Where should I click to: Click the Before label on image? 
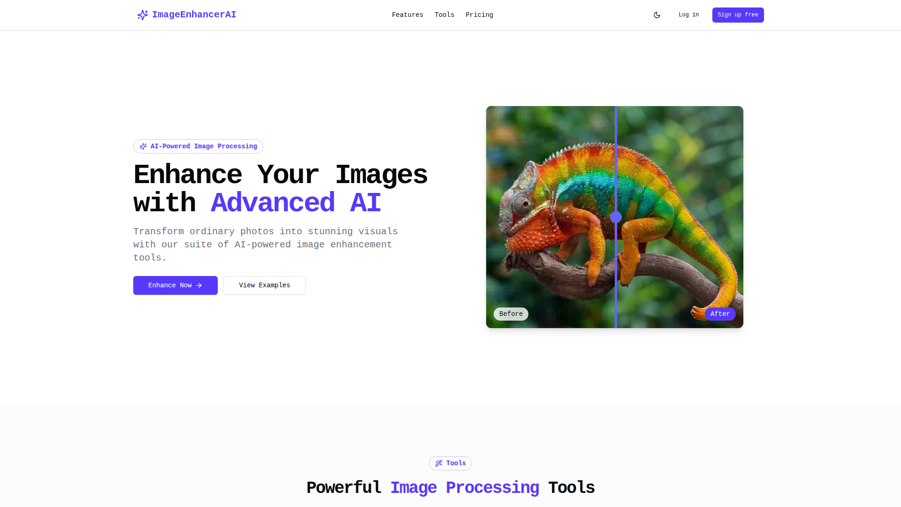tap(511, 314)
